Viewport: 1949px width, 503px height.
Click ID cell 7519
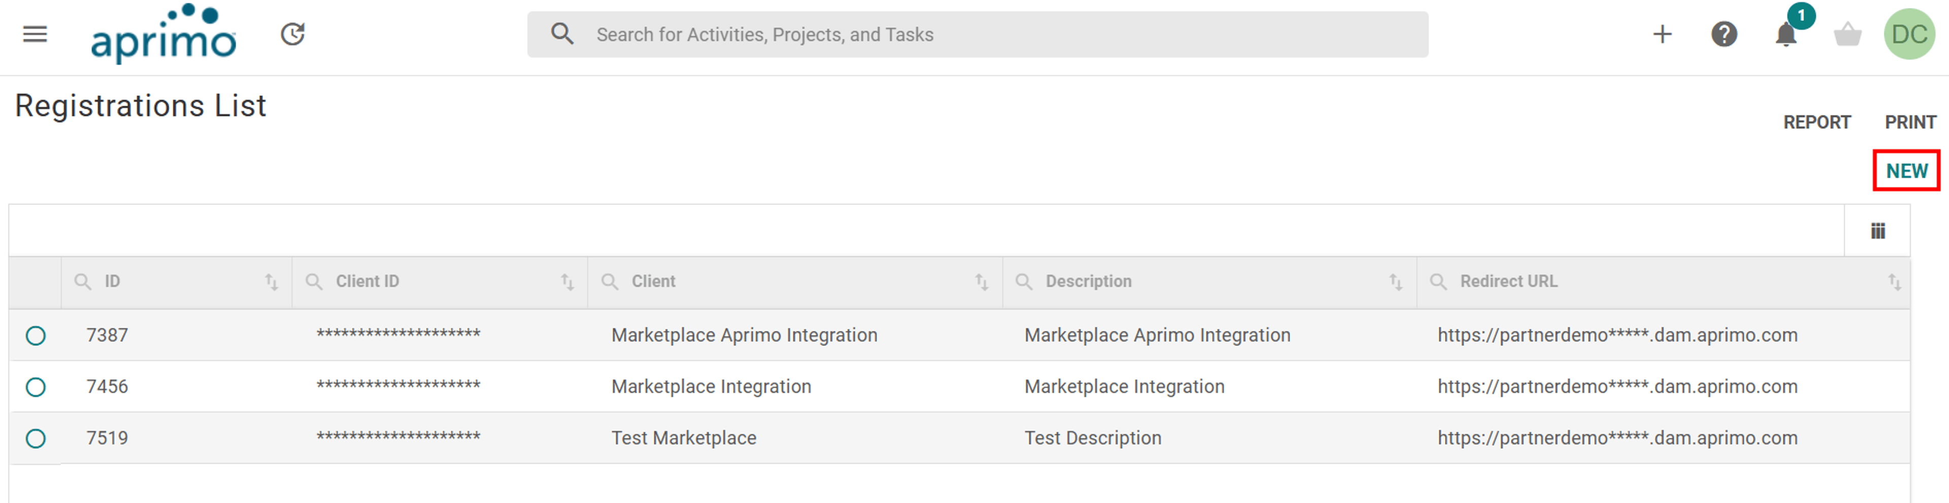(107, 438)
